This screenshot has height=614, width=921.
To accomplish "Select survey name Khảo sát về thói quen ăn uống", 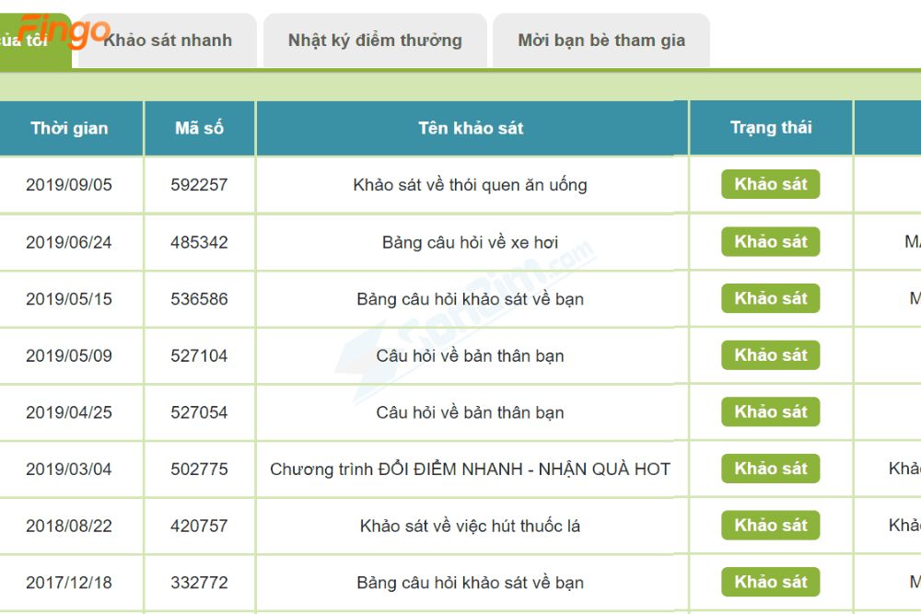I will [x=470, y=185].
